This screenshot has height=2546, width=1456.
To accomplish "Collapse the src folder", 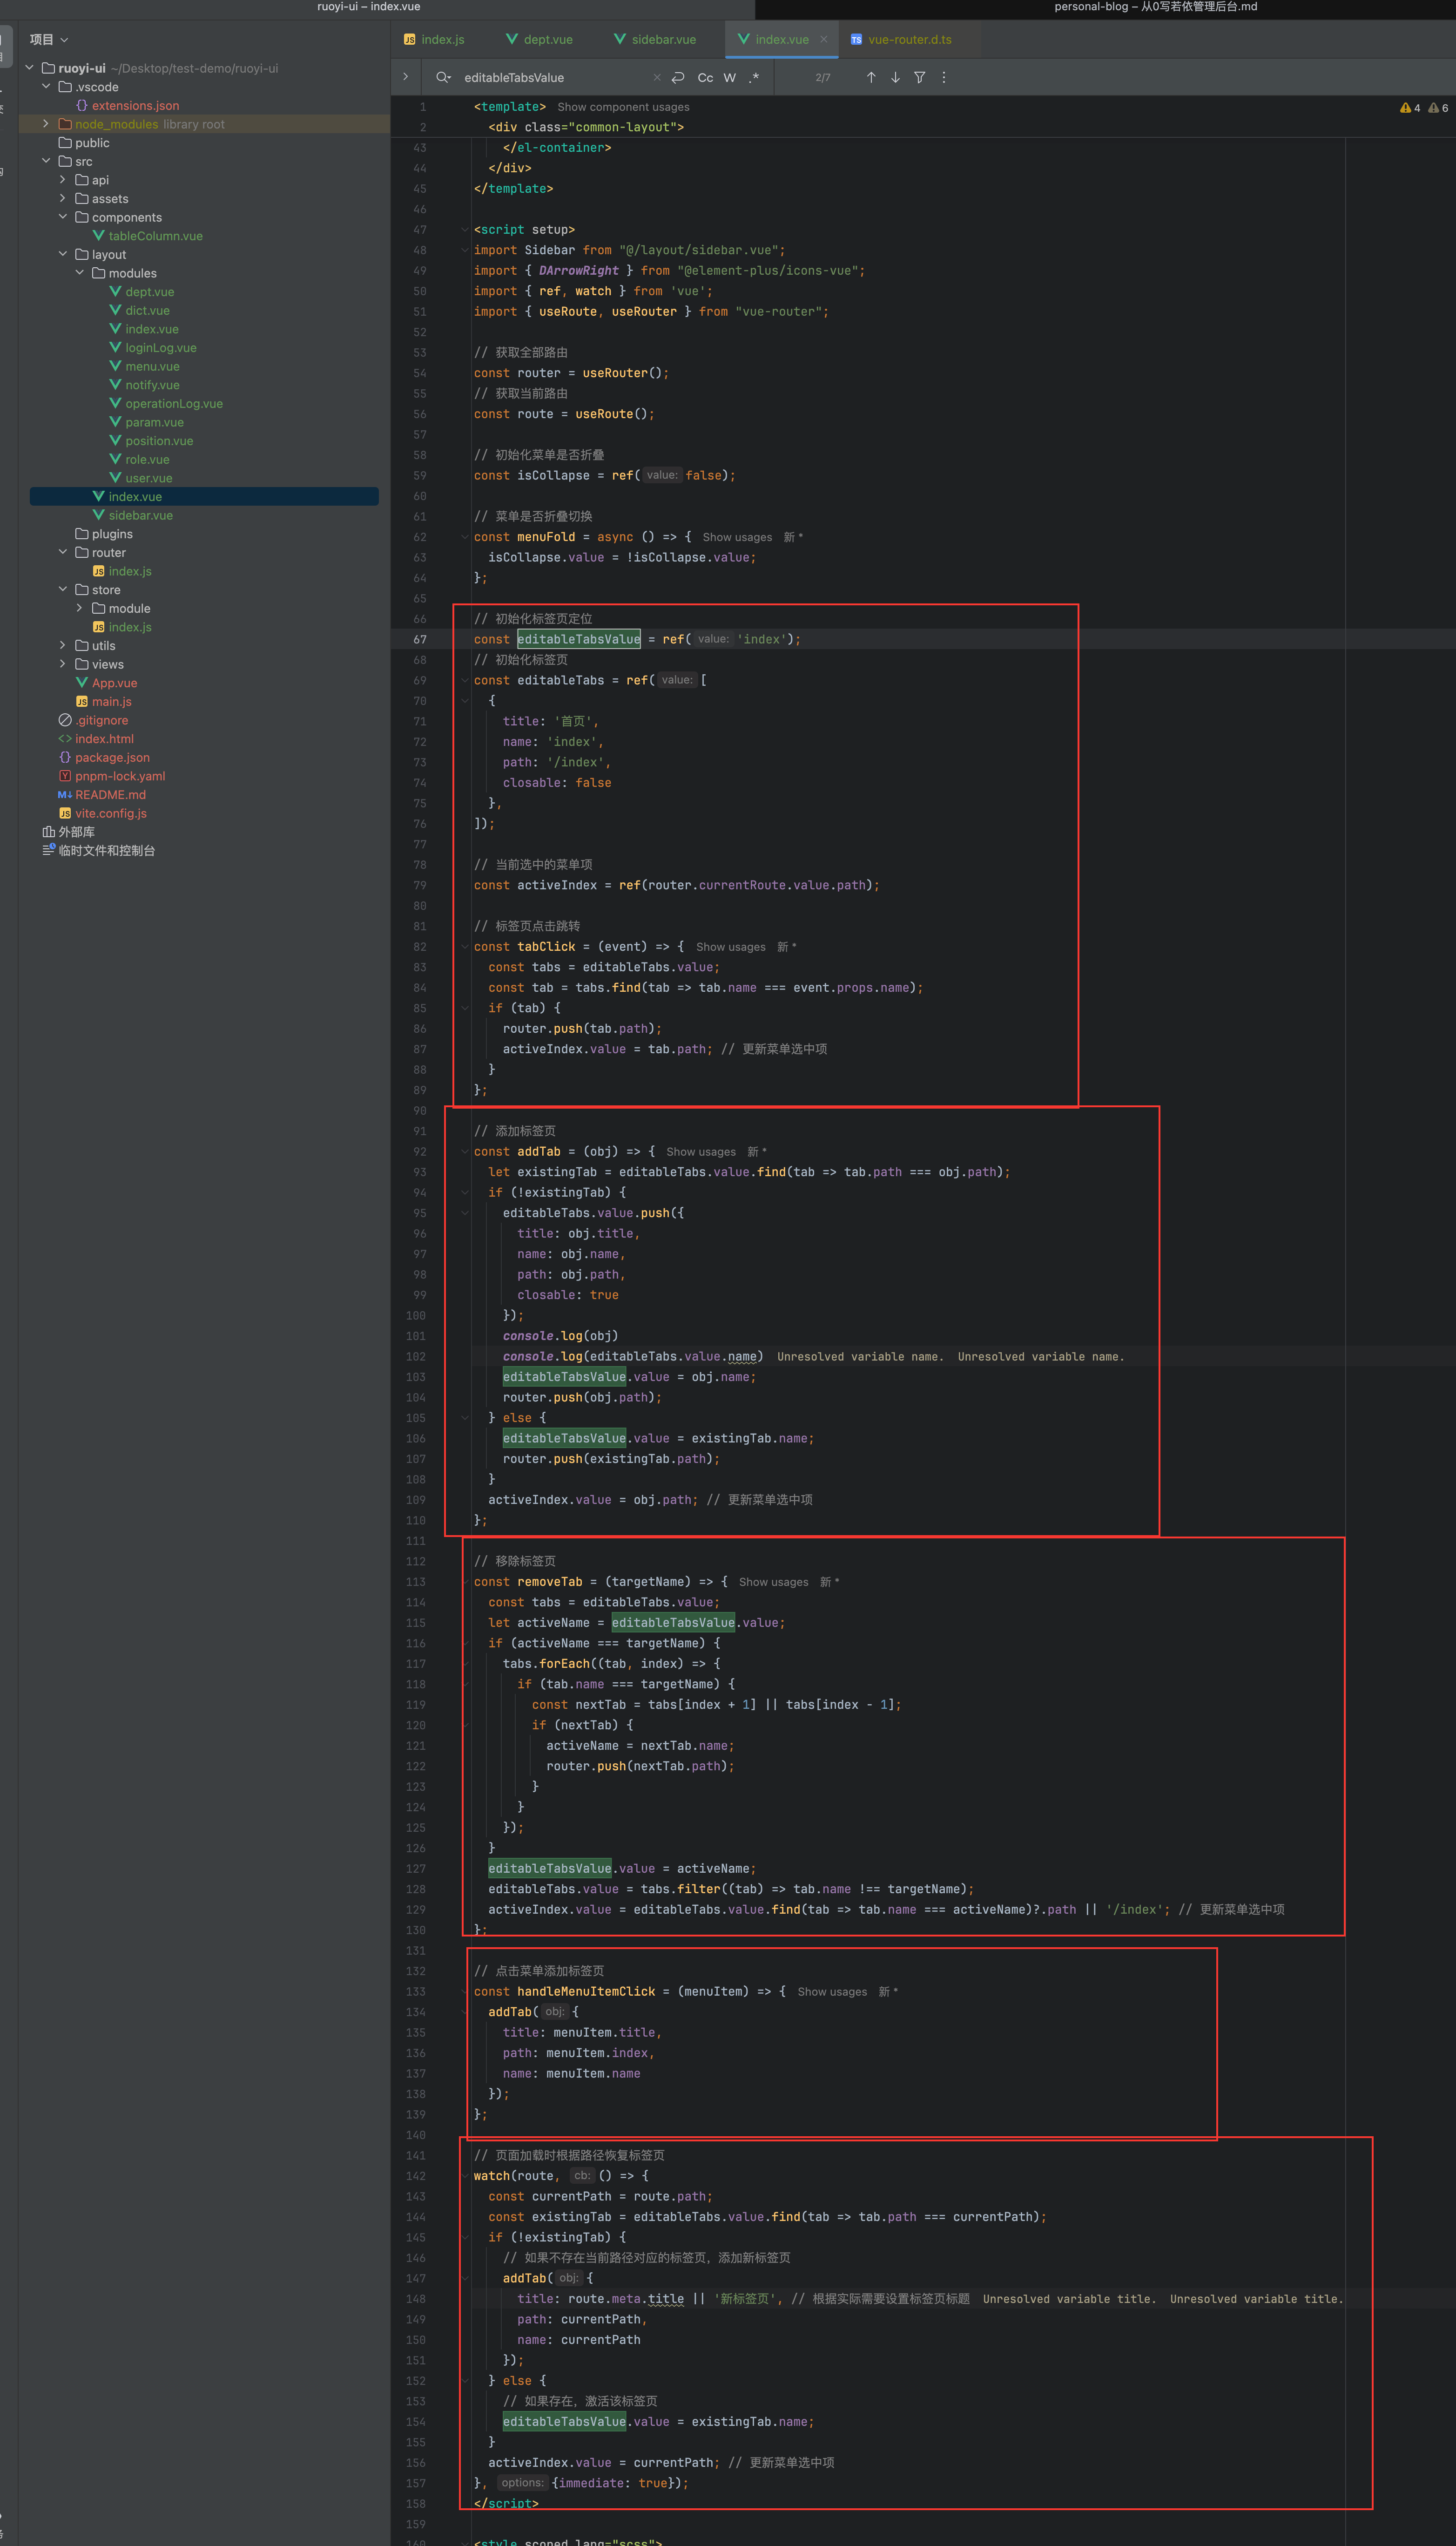I will 46,161.
